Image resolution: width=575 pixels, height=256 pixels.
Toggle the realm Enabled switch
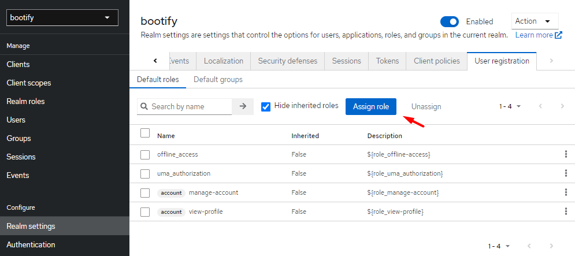449,21
